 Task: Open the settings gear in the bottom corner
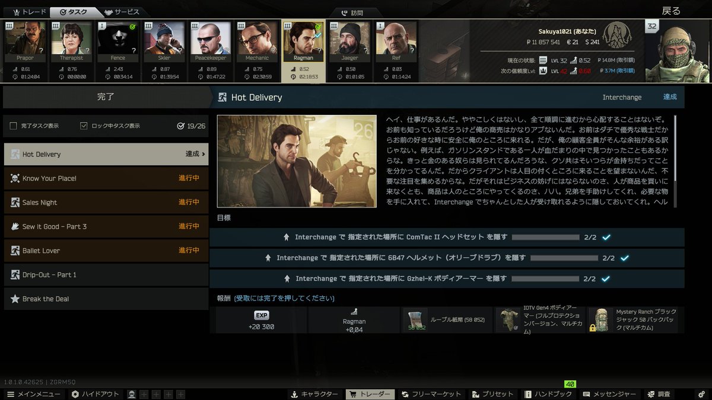[x=701, y=394]
